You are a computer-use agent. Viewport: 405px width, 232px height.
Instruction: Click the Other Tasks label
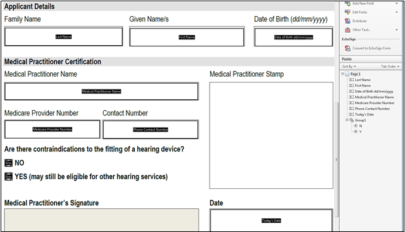pyautogui.click(x=361, y=30)
